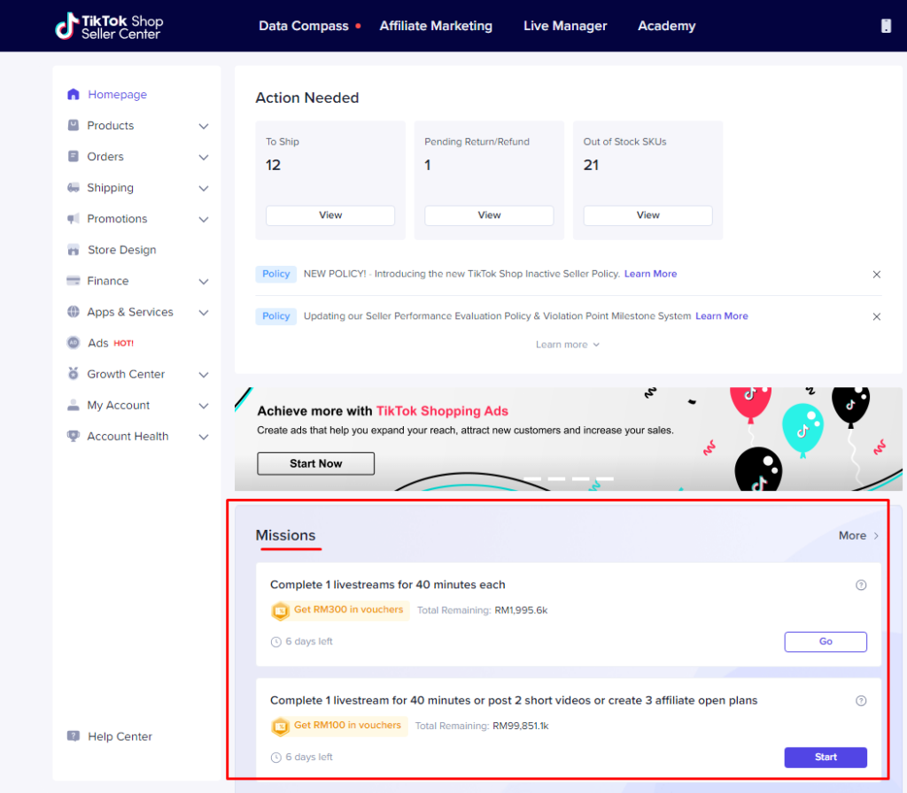
Task: Click the Out of Stock SKUs count 21
Action: pyautogui.click(x=591, y=166)
